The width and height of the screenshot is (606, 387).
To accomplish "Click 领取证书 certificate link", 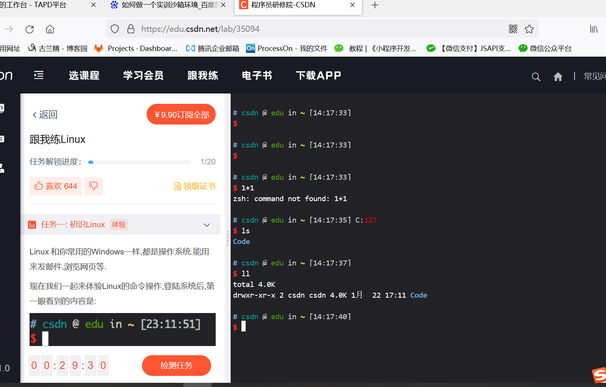I will point(195,186).
